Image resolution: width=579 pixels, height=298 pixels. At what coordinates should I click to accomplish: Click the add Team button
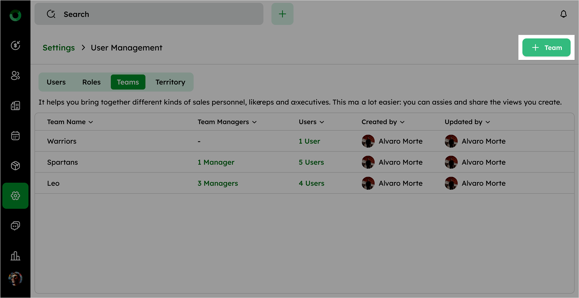coord(546,48)
